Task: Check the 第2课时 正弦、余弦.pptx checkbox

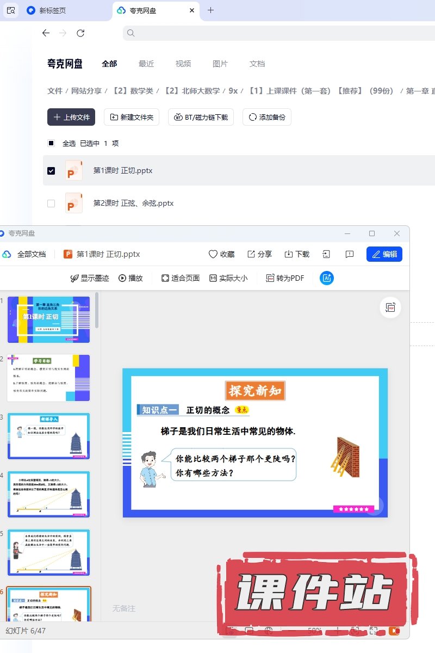Action: (x=51, y=204)
